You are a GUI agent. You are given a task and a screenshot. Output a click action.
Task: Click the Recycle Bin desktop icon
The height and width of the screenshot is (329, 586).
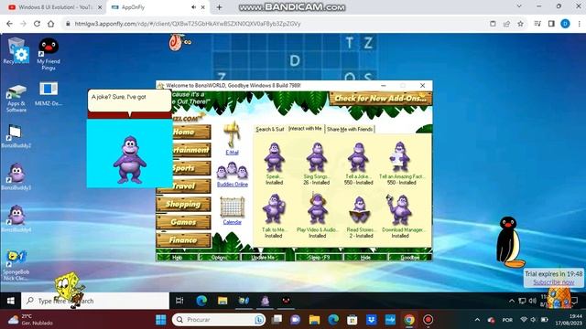tap(16, 51)
